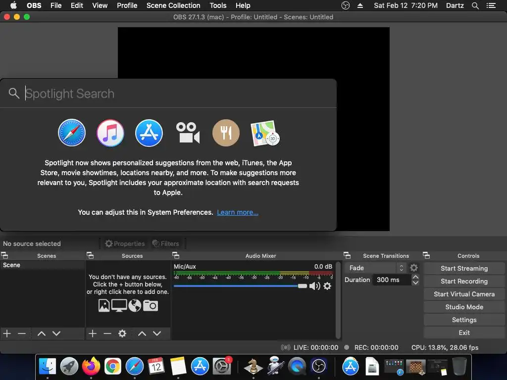Click the Duration 300 ms field

(x=392, y=280)
